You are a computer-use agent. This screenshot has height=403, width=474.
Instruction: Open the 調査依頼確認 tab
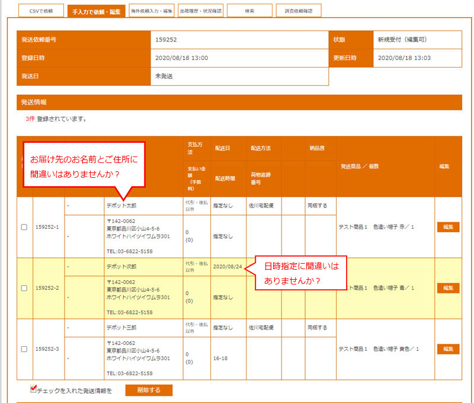click(298, 11)
